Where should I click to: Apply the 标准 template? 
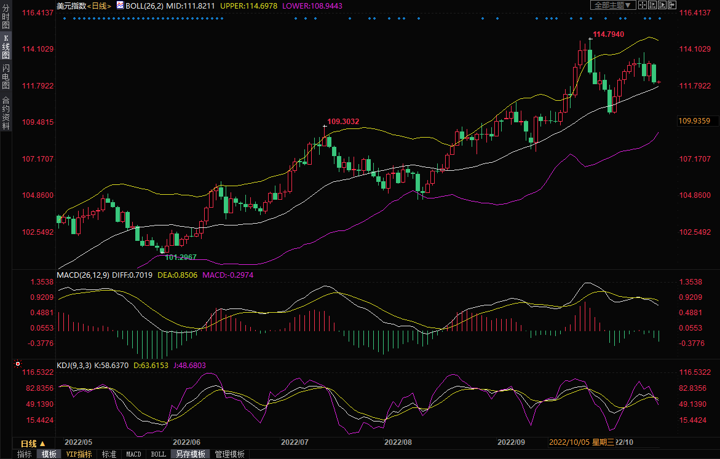[109, 454]
